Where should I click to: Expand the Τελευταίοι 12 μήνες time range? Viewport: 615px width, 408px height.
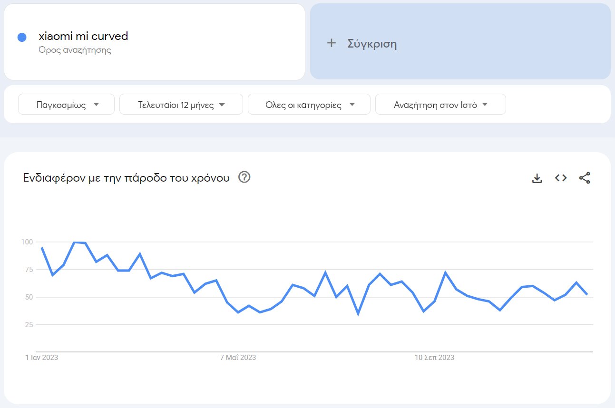click(x=181, y=105)
